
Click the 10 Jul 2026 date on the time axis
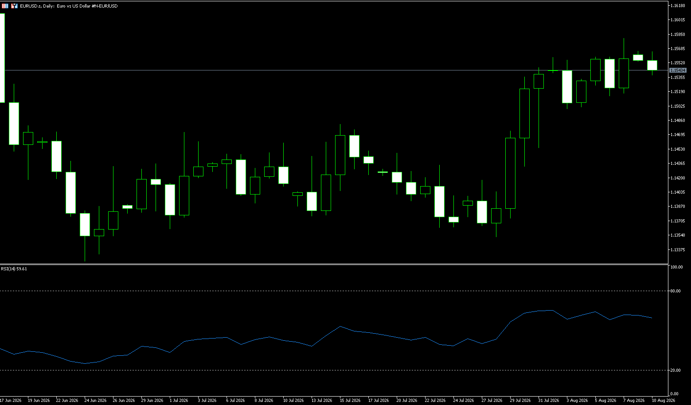293,401
